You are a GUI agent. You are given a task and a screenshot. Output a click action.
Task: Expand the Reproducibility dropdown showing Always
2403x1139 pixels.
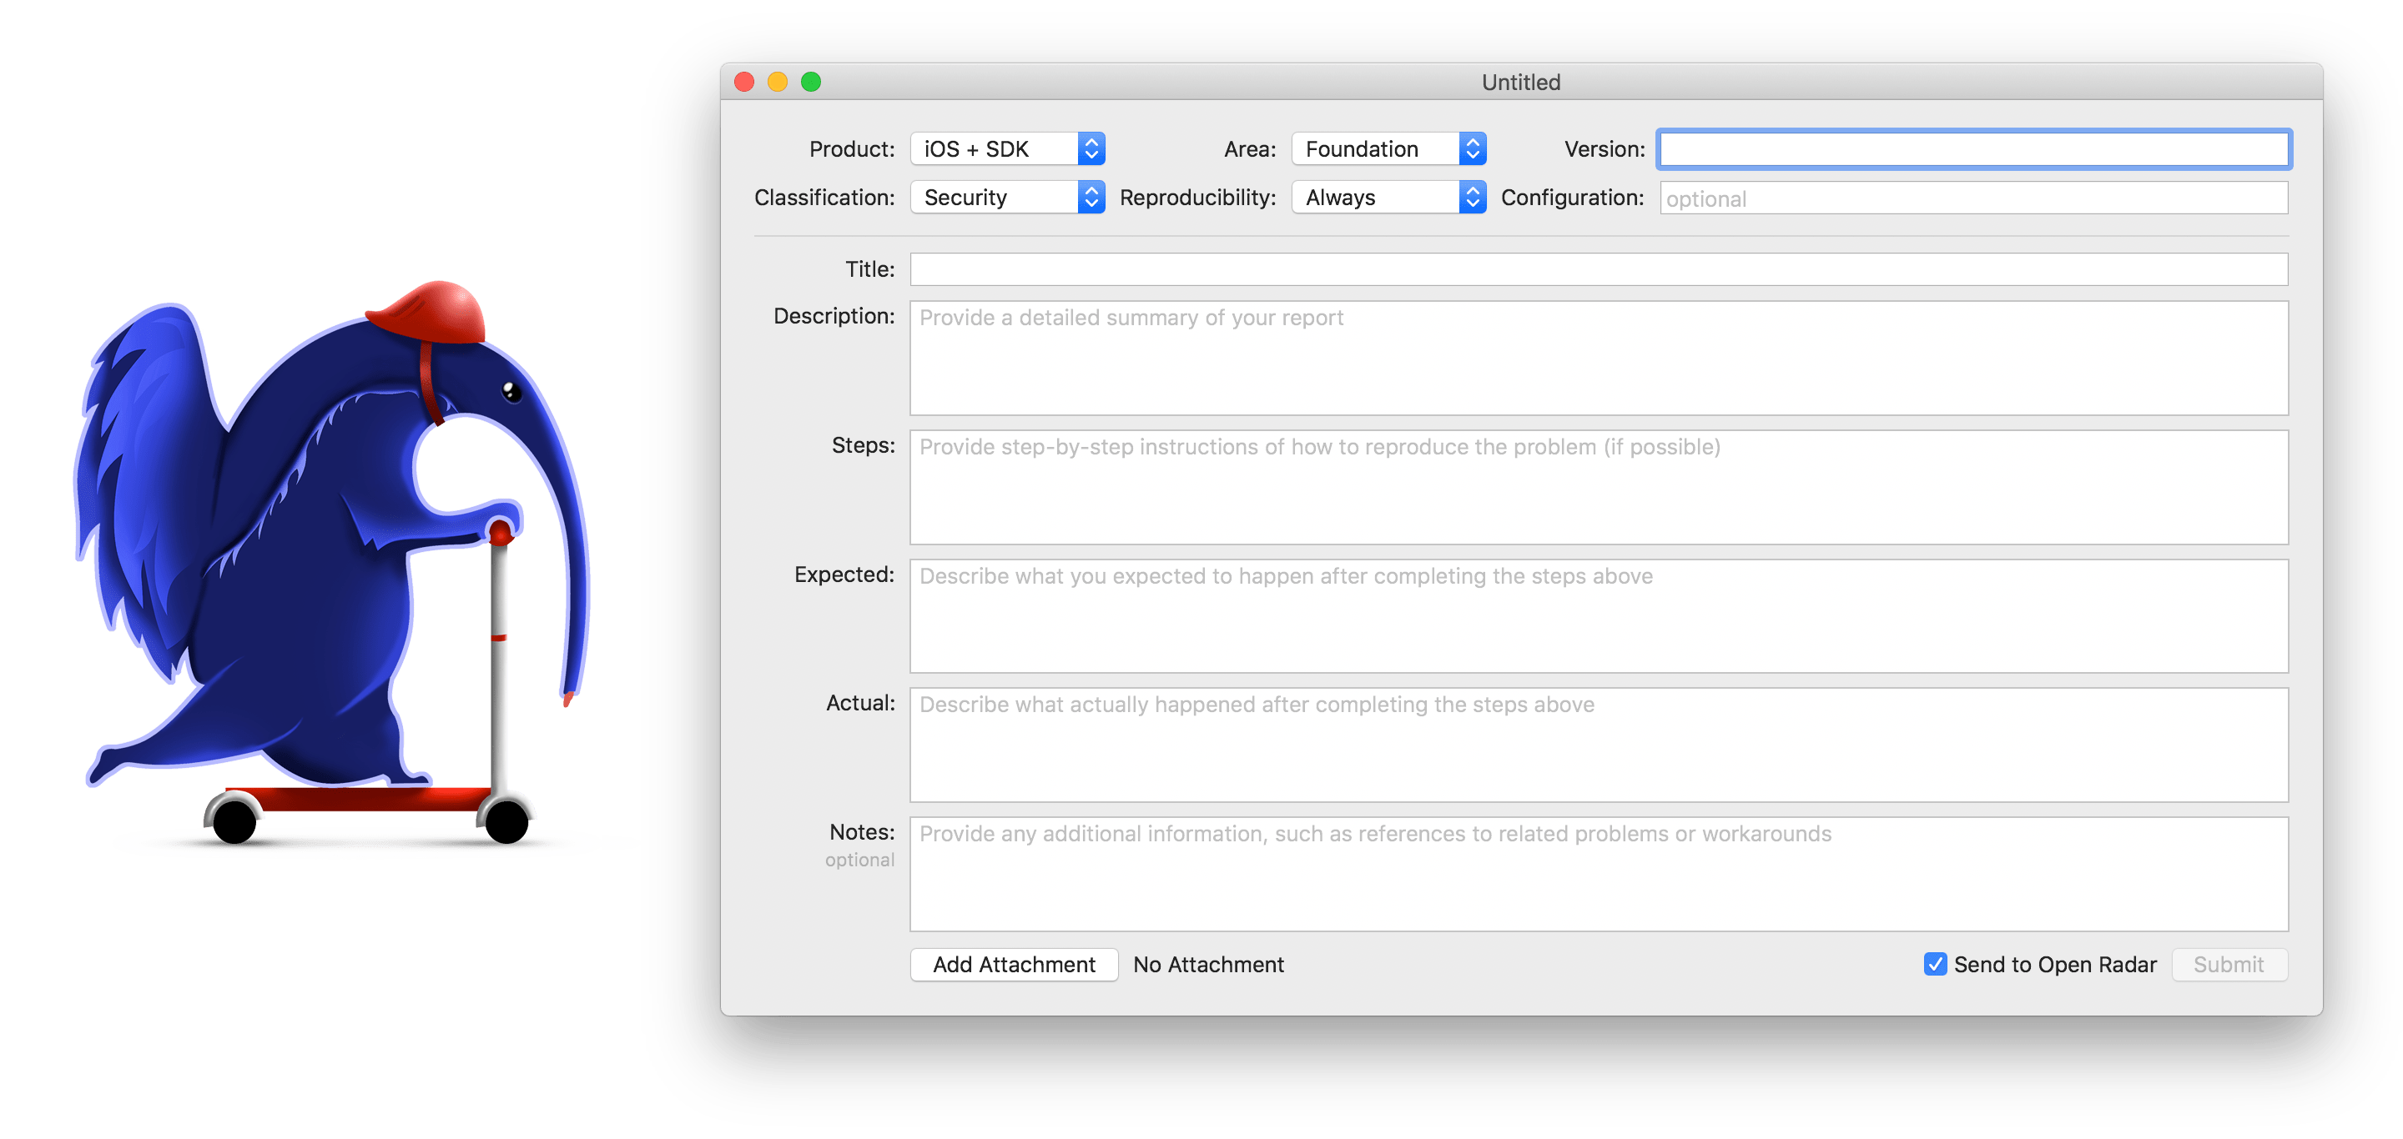1388,198
